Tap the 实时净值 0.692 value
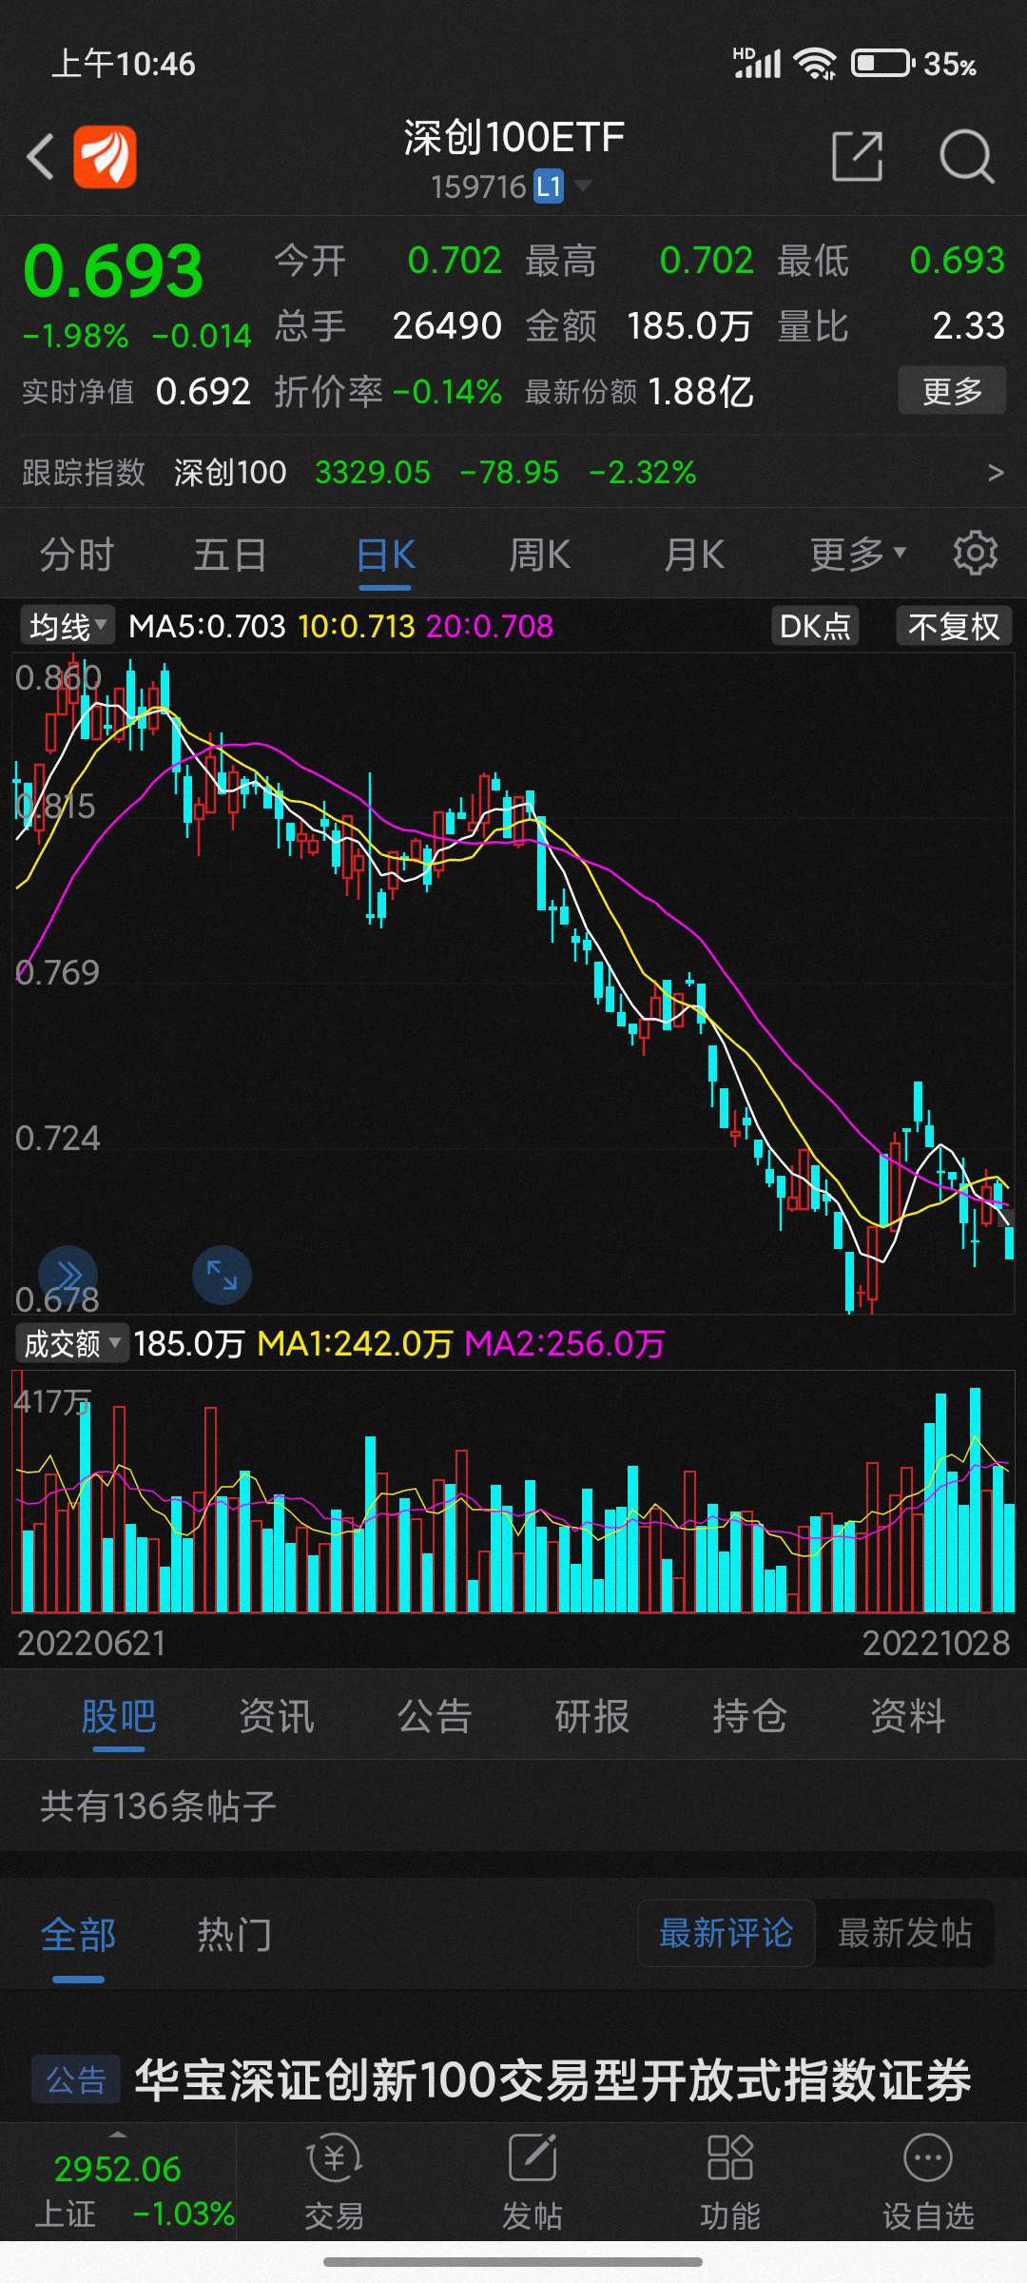 [203, 391]
